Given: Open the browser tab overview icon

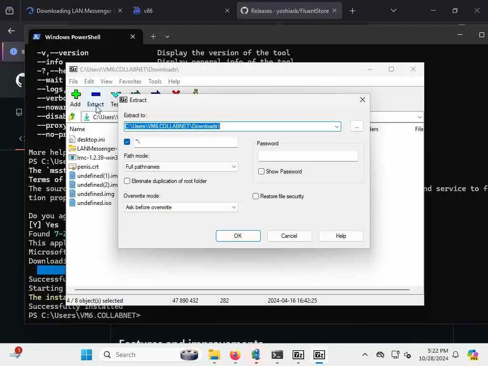Looking at the screenshot, I should (x=10, y=10).
